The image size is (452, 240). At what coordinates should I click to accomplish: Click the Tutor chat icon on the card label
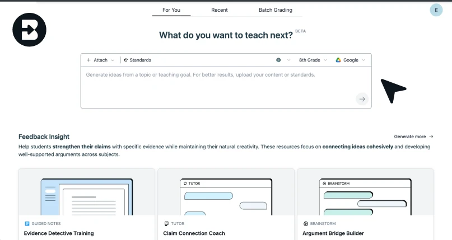point(166,224)
